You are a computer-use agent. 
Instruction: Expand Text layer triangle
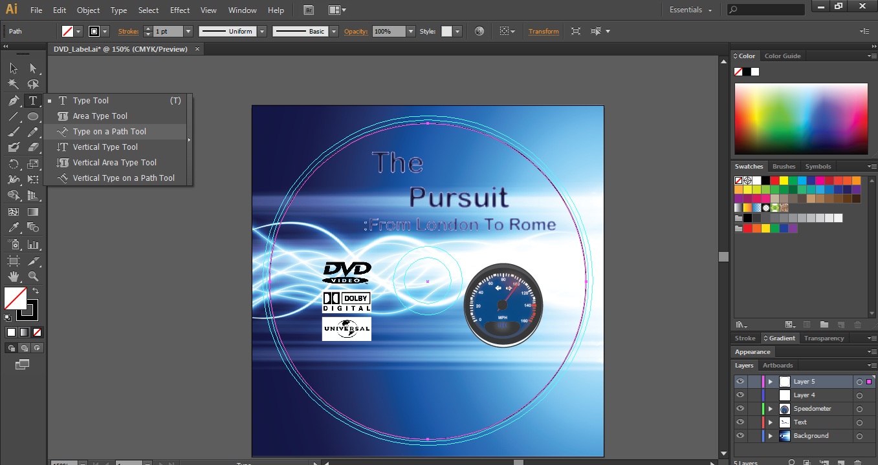tap(770, 422)
